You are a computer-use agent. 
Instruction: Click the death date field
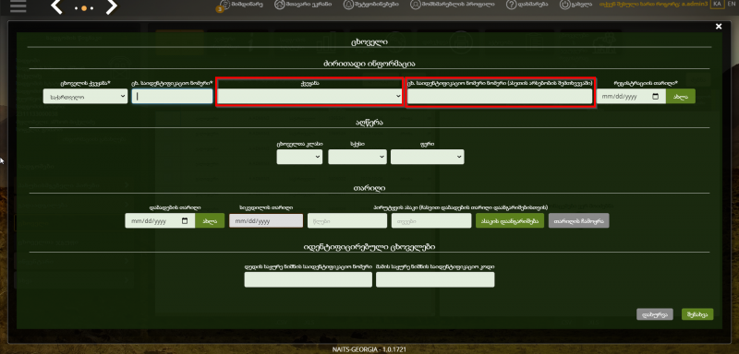tap(266, 221)
